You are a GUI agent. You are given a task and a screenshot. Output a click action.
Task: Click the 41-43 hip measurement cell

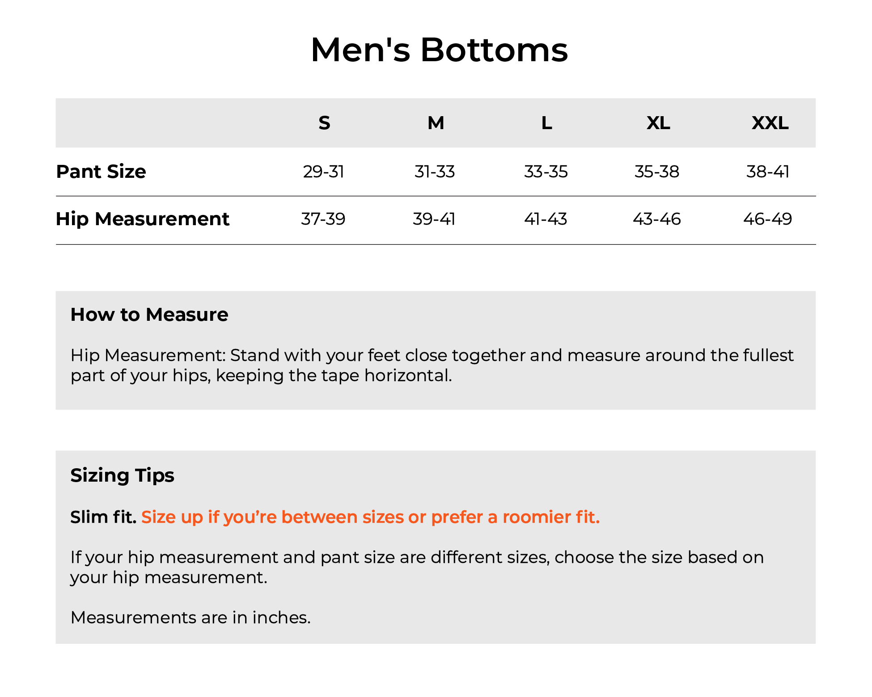pyautogui.click(x=546, y=219)
